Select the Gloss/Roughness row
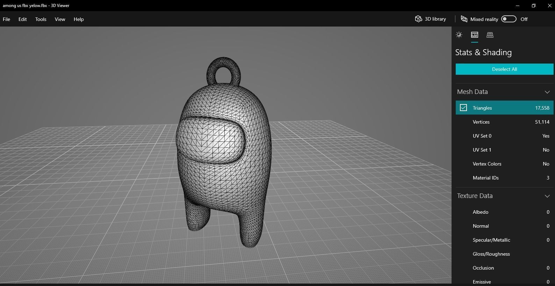 (x=504, y=254)
